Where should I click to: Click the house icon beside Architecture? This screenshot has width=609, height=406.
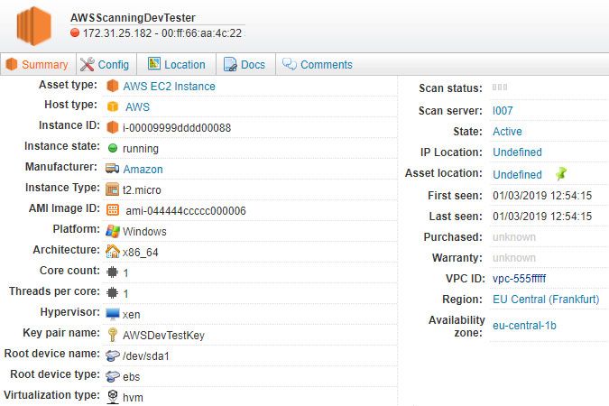click(x=113, y=252)
